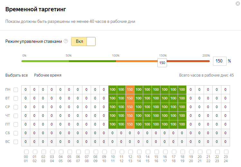Image resolution: width=241 pixels, height=167 pixels.
Task: Check the СР row checkbox
Action: pyautogui.click(x=16, y=107)
